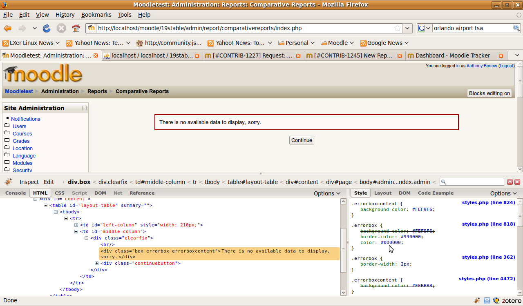
Task: Collapse the table#layout-table node
Action: point(46,206)
